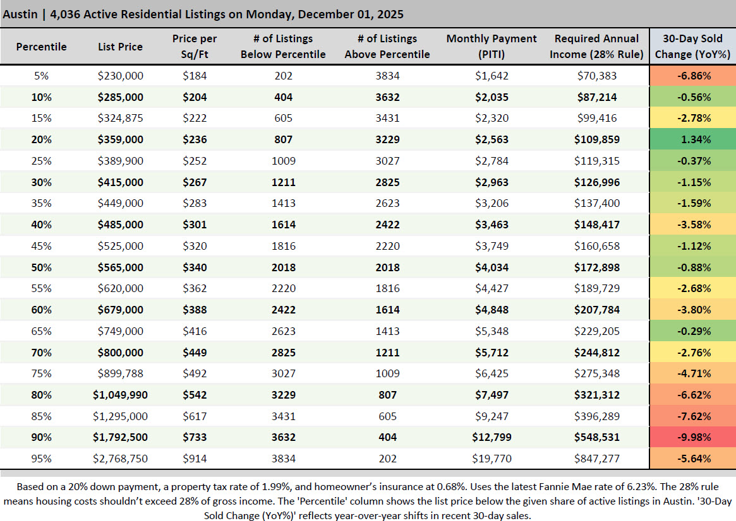
Task: Select the $733 price per sq/ft cell
Action: 194,437
